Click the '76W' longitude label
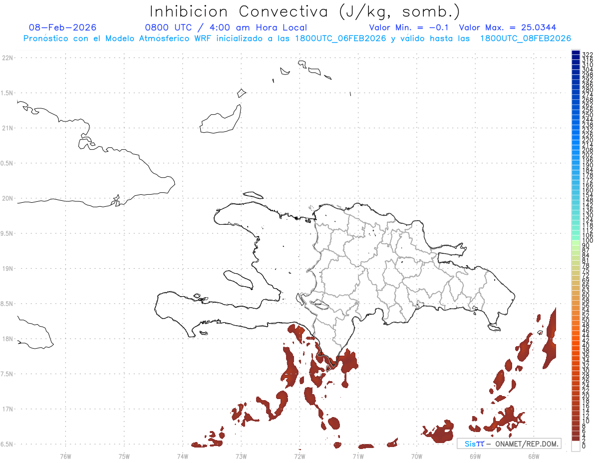The height and width of the screenshot is (463, 599). pyautogui.click(x=65, y=456)
